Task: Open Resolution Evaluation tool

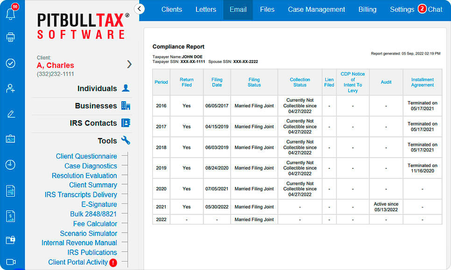Action: pyautogui.click(x=85, y=175)
